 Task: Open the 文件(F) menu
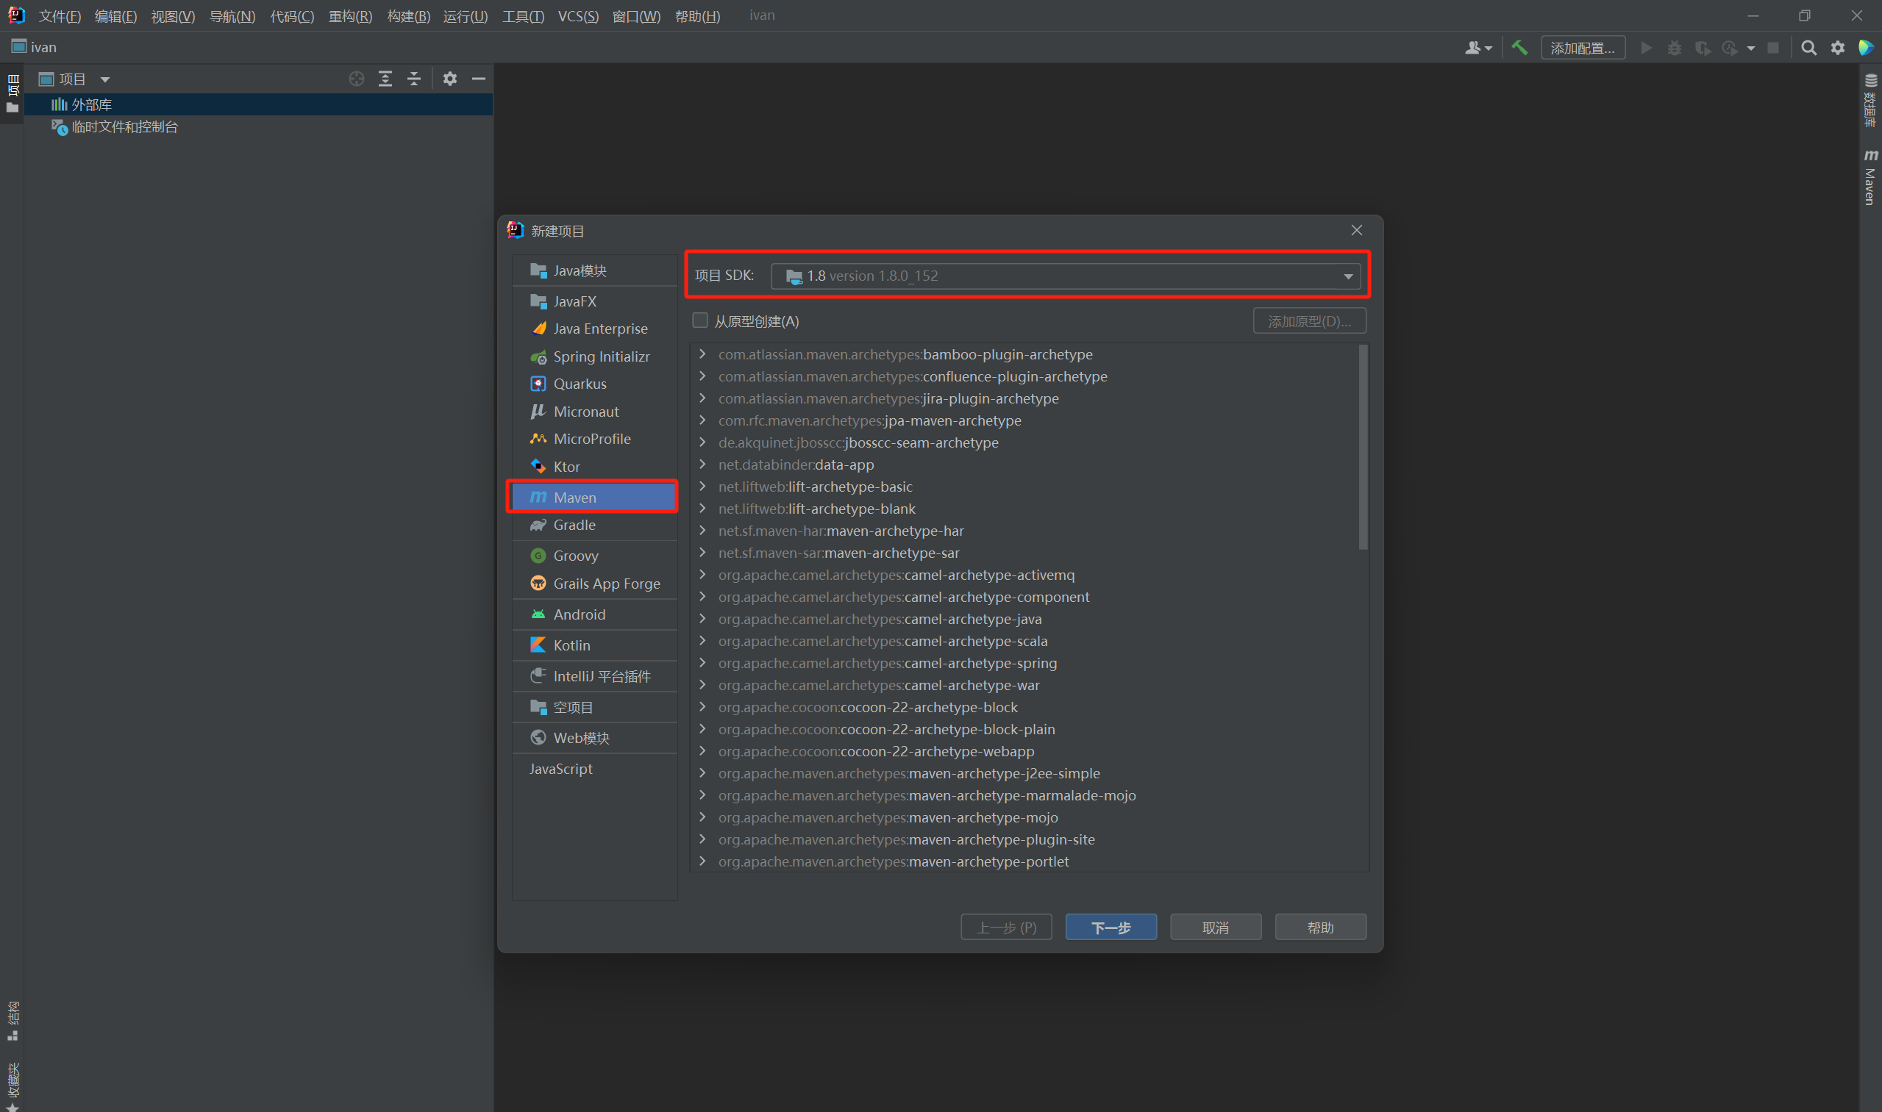coord(60,15)
